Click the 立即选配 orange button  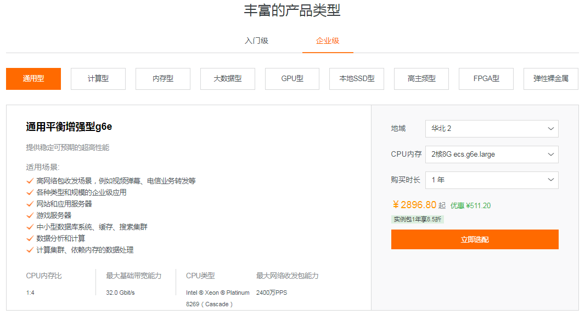(x=475, y=239)
